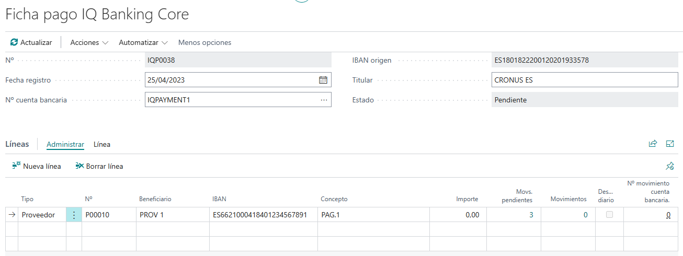Click the share icon in Líneas section
The image size is (683, 256).
[653, 144]
